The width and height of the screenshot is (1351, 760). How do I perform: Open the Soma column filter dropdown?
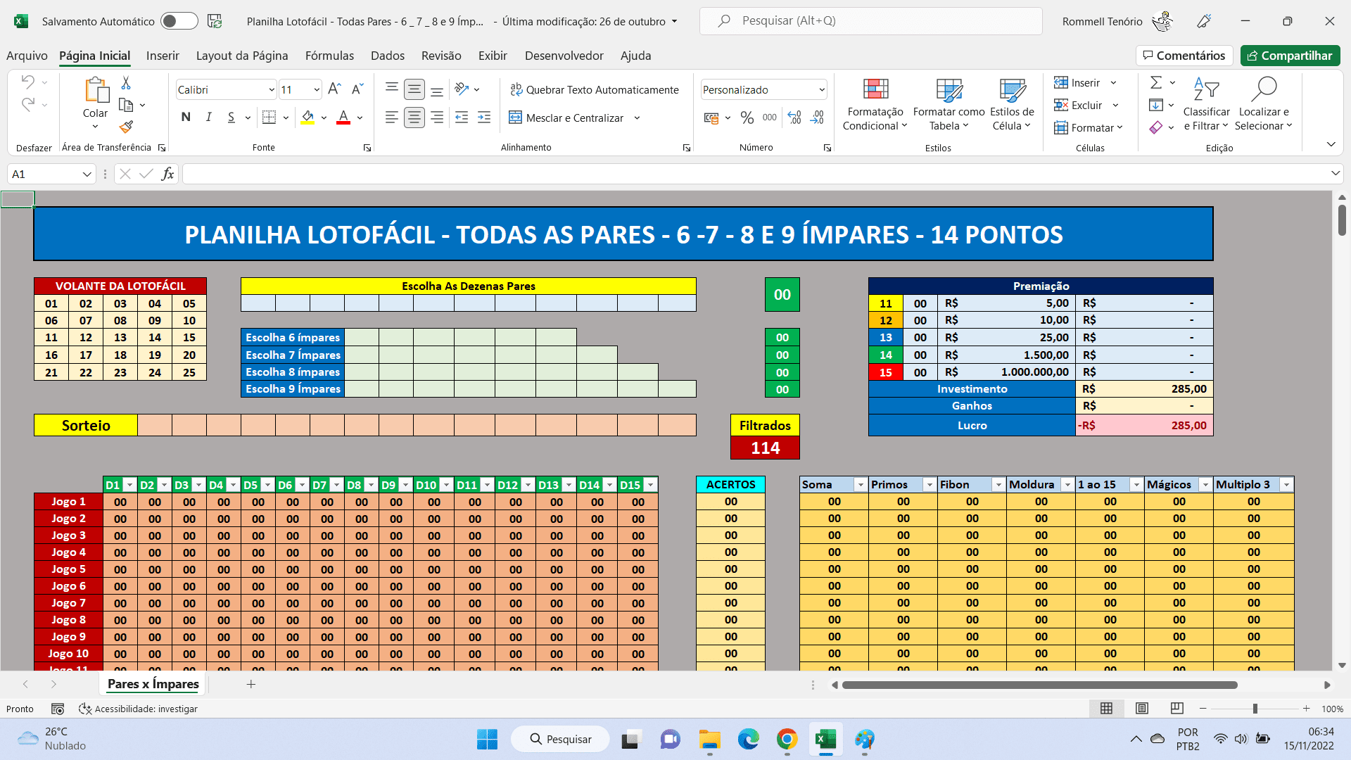861,485
